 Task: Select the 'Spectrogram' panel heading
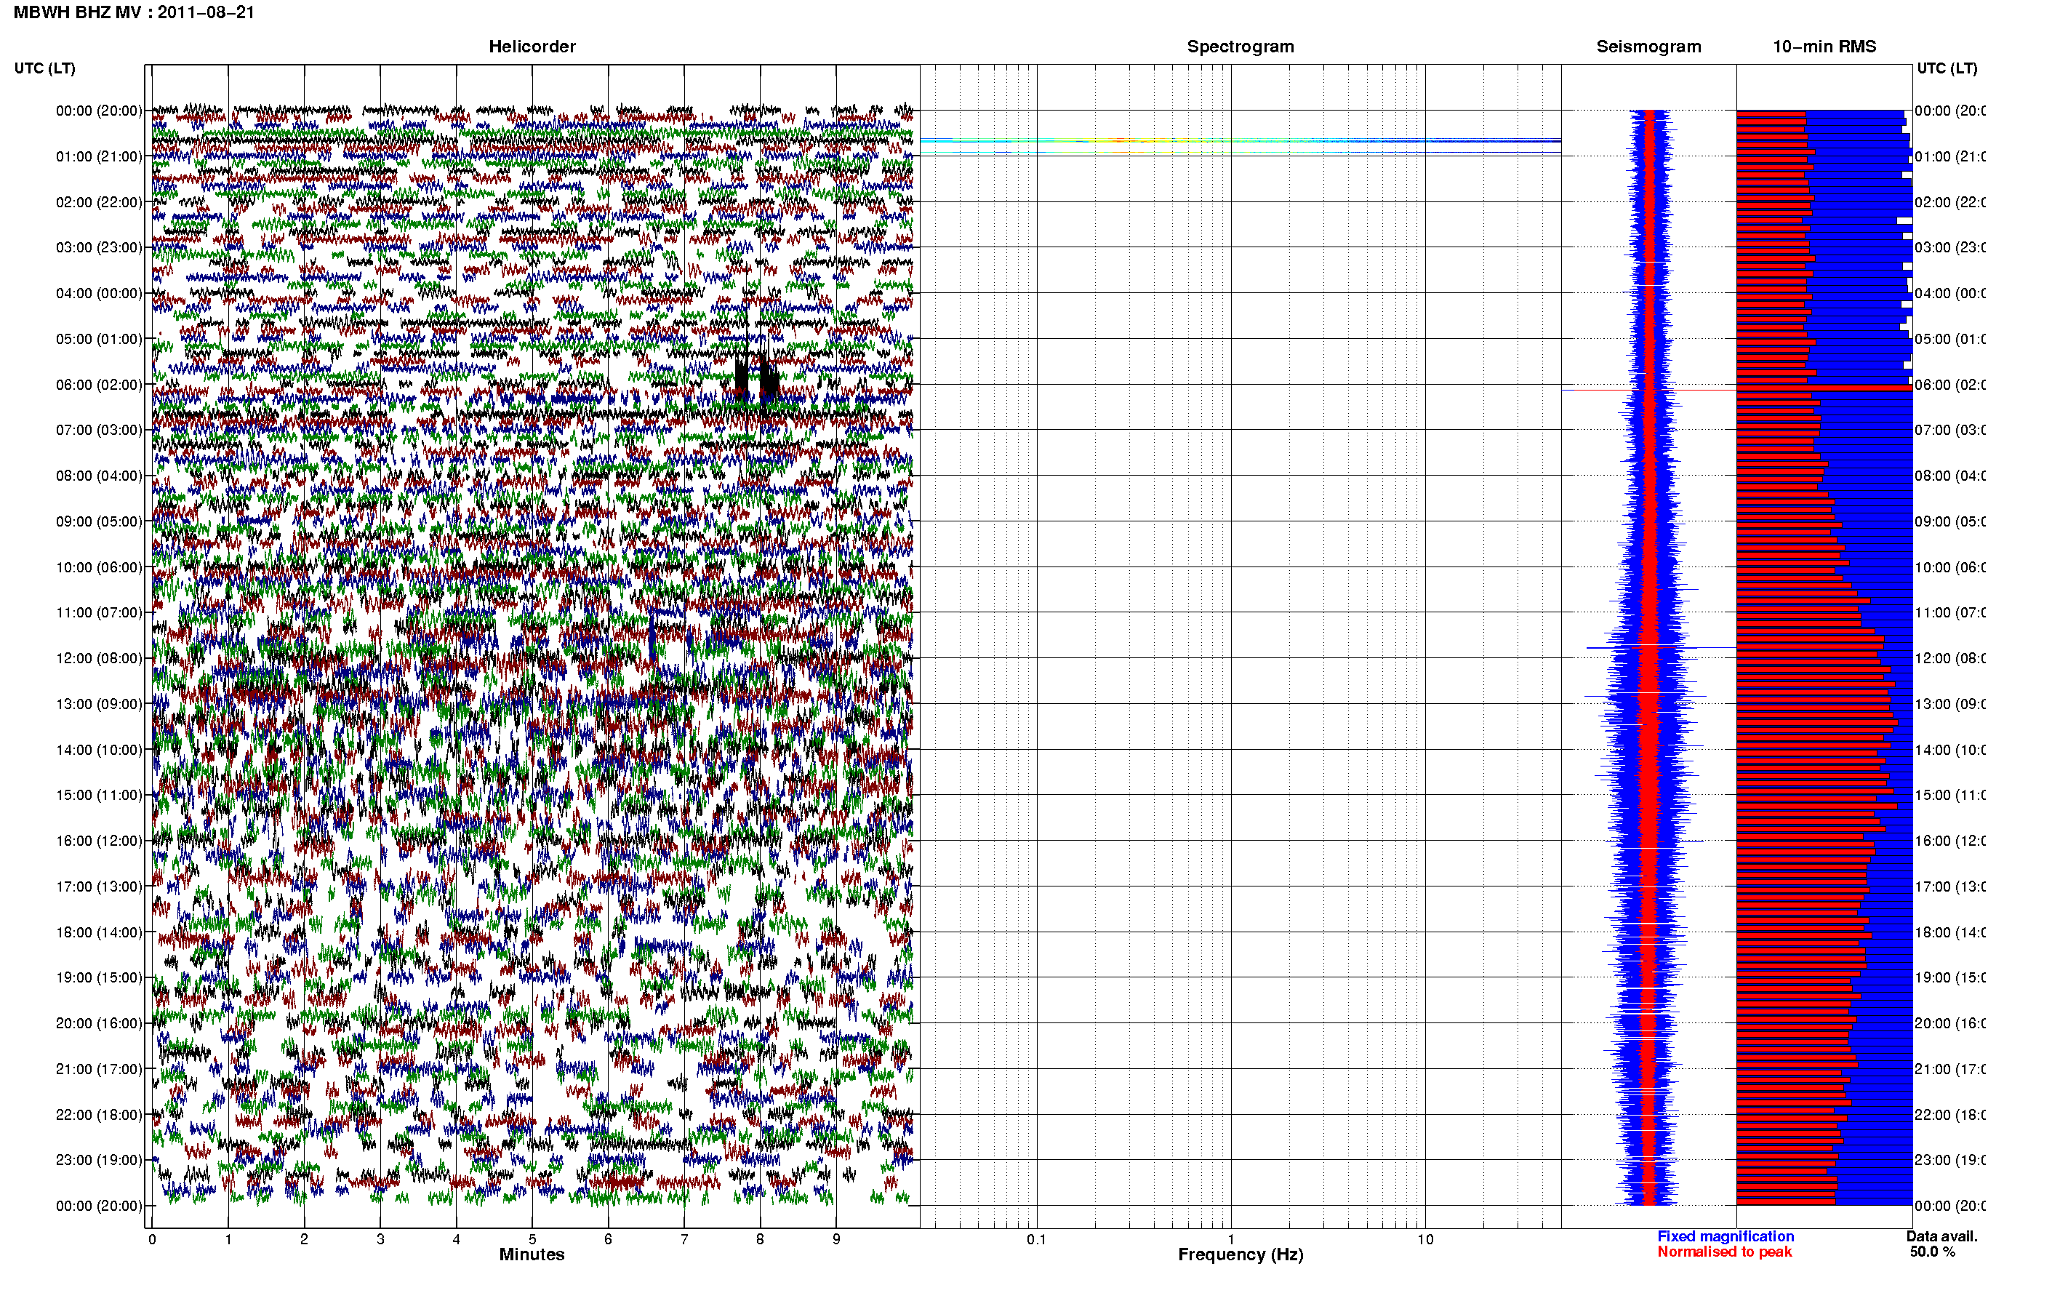1241,47
